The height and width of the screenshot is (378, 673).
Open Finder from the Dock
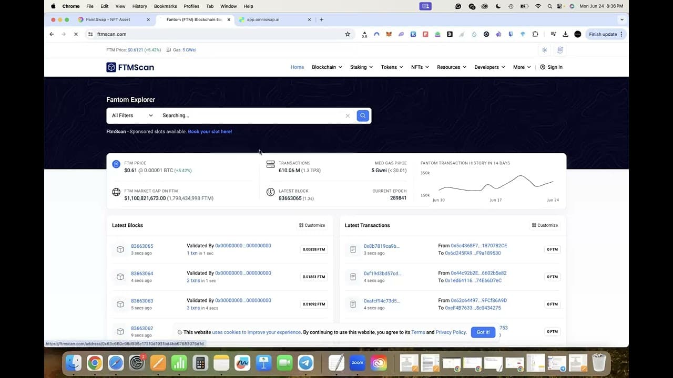(x=74, y=363)
